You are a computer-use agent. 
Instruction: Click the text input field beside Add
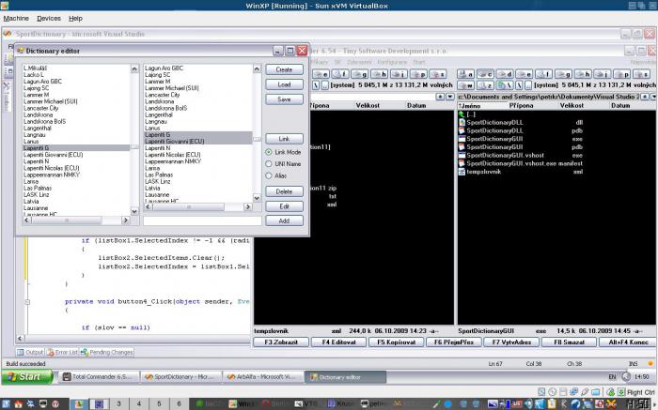202,220
